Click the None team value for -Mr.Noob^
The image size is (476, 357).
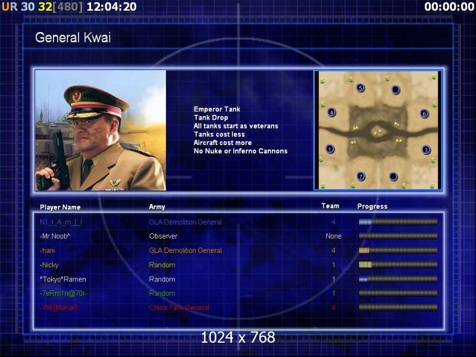[x=333, y=236]
